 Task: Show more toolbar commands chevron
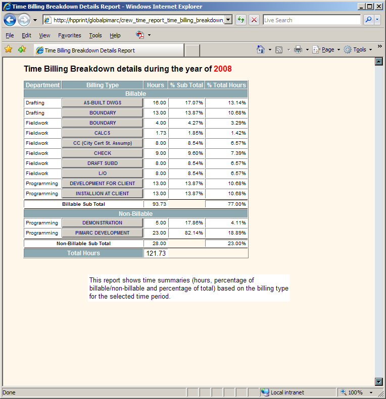[x=380, y=46]
